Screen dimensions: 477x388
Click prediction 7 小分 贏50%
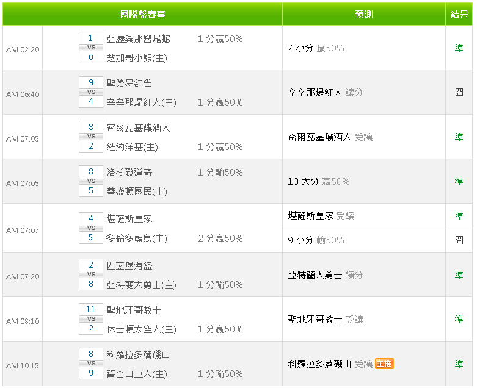point(316,48)
